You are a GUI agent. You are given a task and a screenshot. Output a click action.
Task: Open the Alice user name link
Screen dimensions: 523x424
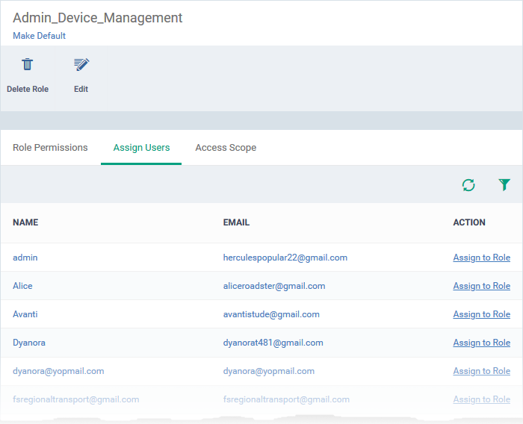coord(22,286)
